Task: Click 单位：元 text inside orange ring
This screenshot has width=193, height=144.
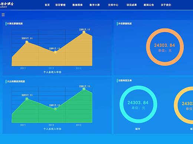Action: point(165,51)
